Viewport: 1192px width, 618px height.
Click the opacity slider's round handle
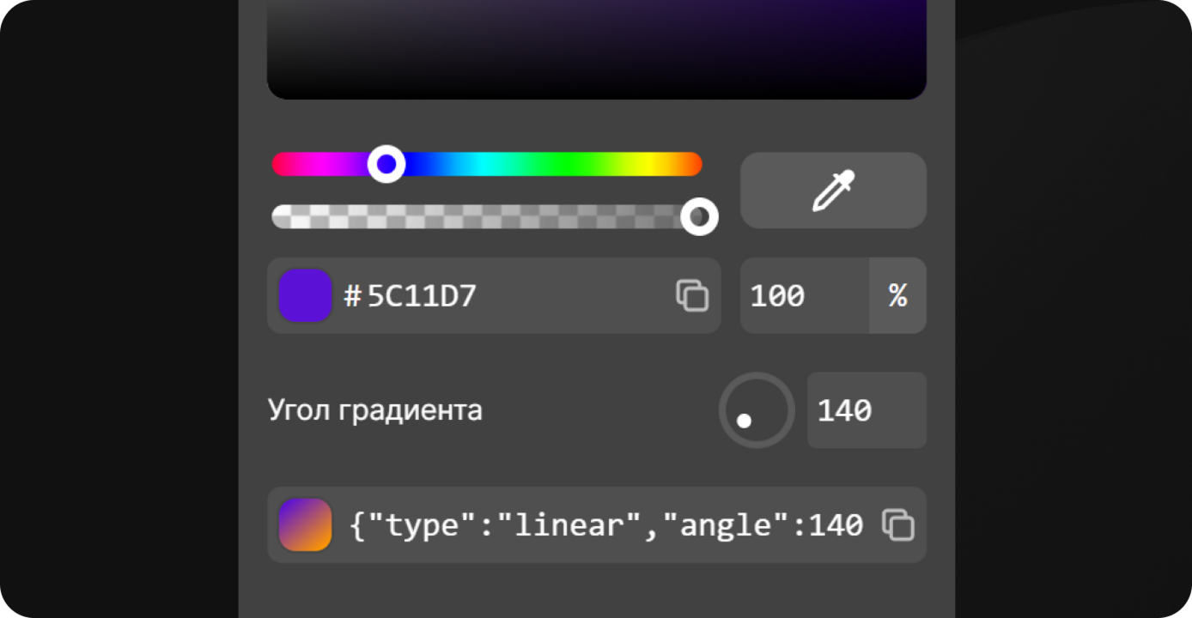coord(699,216)
